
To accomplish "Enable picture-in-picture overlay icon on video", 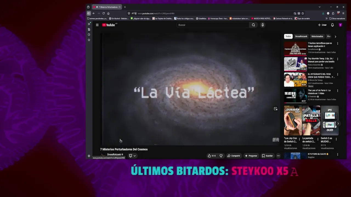I will (276, 109).
